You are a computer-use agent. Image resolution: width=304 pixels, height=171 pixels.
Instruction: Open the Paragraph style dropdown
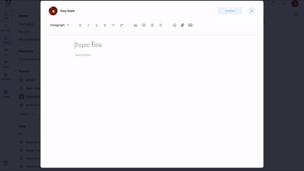60,25
